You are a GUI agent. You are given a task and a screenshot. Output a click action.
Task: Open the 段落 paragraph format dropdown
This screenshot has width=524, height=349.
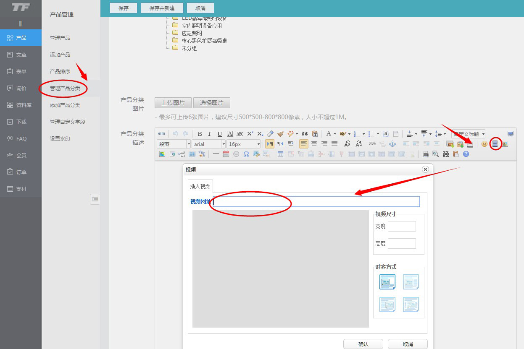point(174,144)
